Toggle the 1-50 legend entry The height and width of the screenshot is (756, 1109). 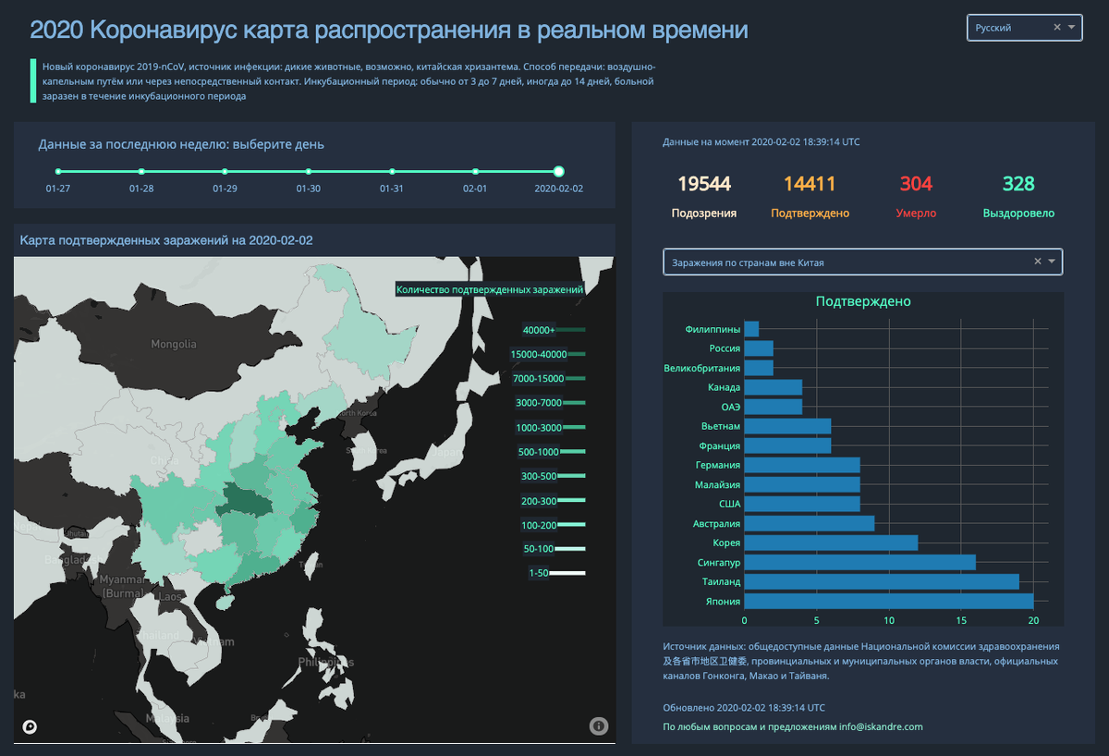point(556,573)
